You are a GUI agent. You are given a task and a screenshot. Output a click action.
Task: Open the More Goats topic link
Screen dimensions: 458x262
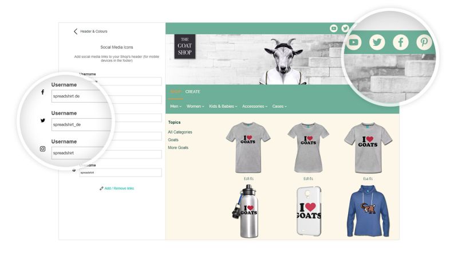[x=178, y=148]
